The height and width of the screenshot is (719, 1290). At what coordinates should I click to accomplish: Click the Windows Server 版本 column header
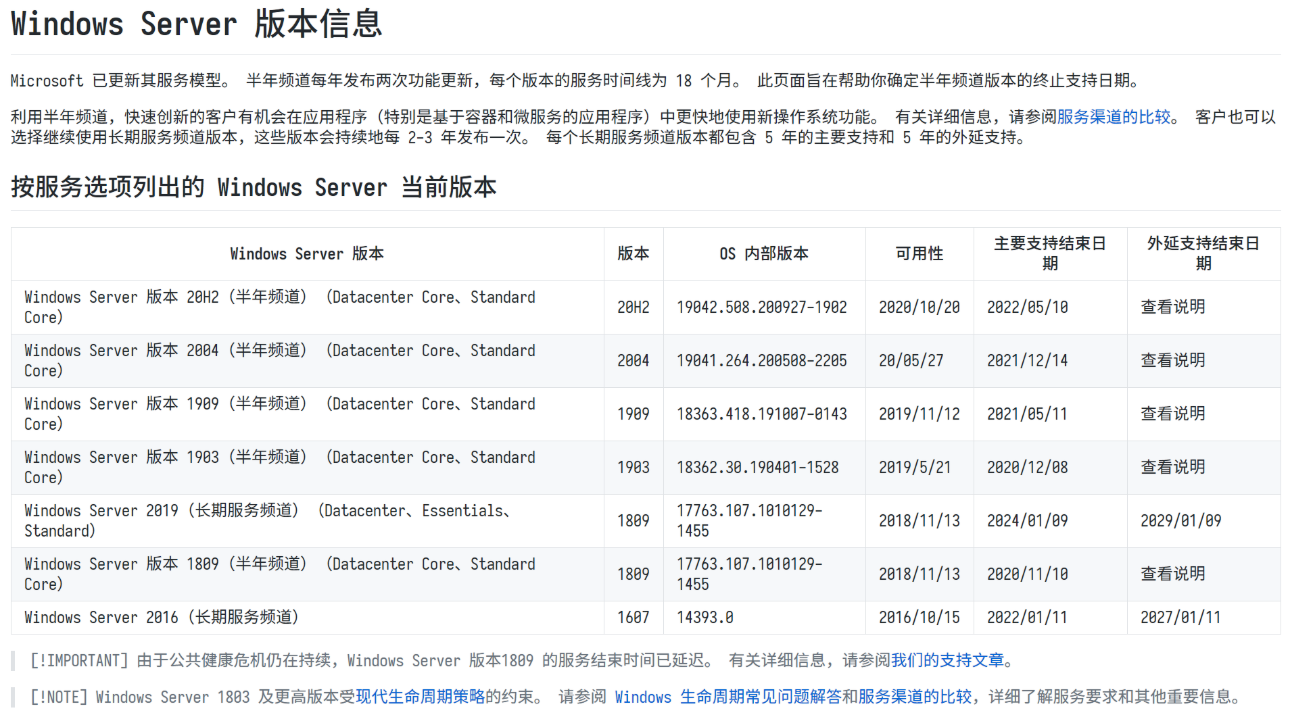(307, 254)
